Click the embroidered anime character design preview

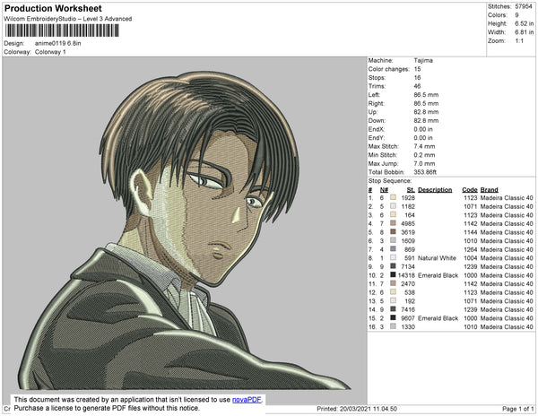pyautogui.click(x=185, y=230)
